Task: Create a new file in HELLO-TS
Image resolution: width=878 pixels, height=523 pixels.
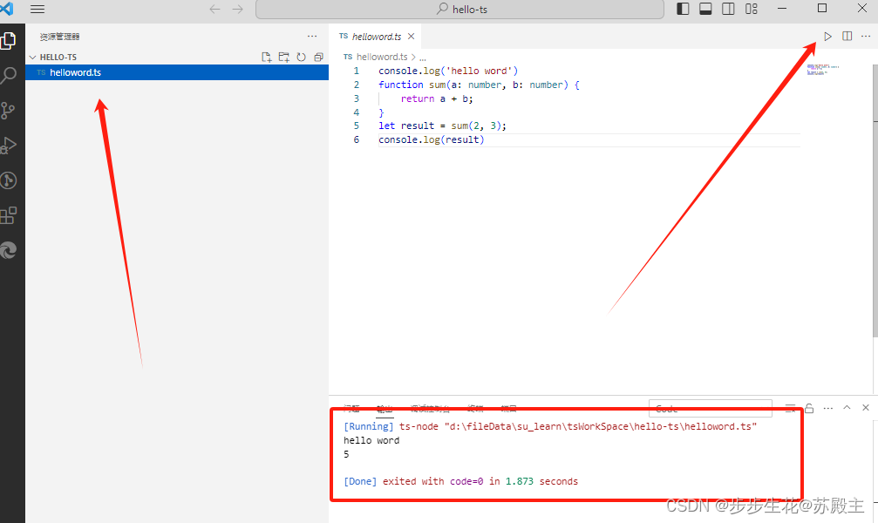Action: tap(267, 58)
